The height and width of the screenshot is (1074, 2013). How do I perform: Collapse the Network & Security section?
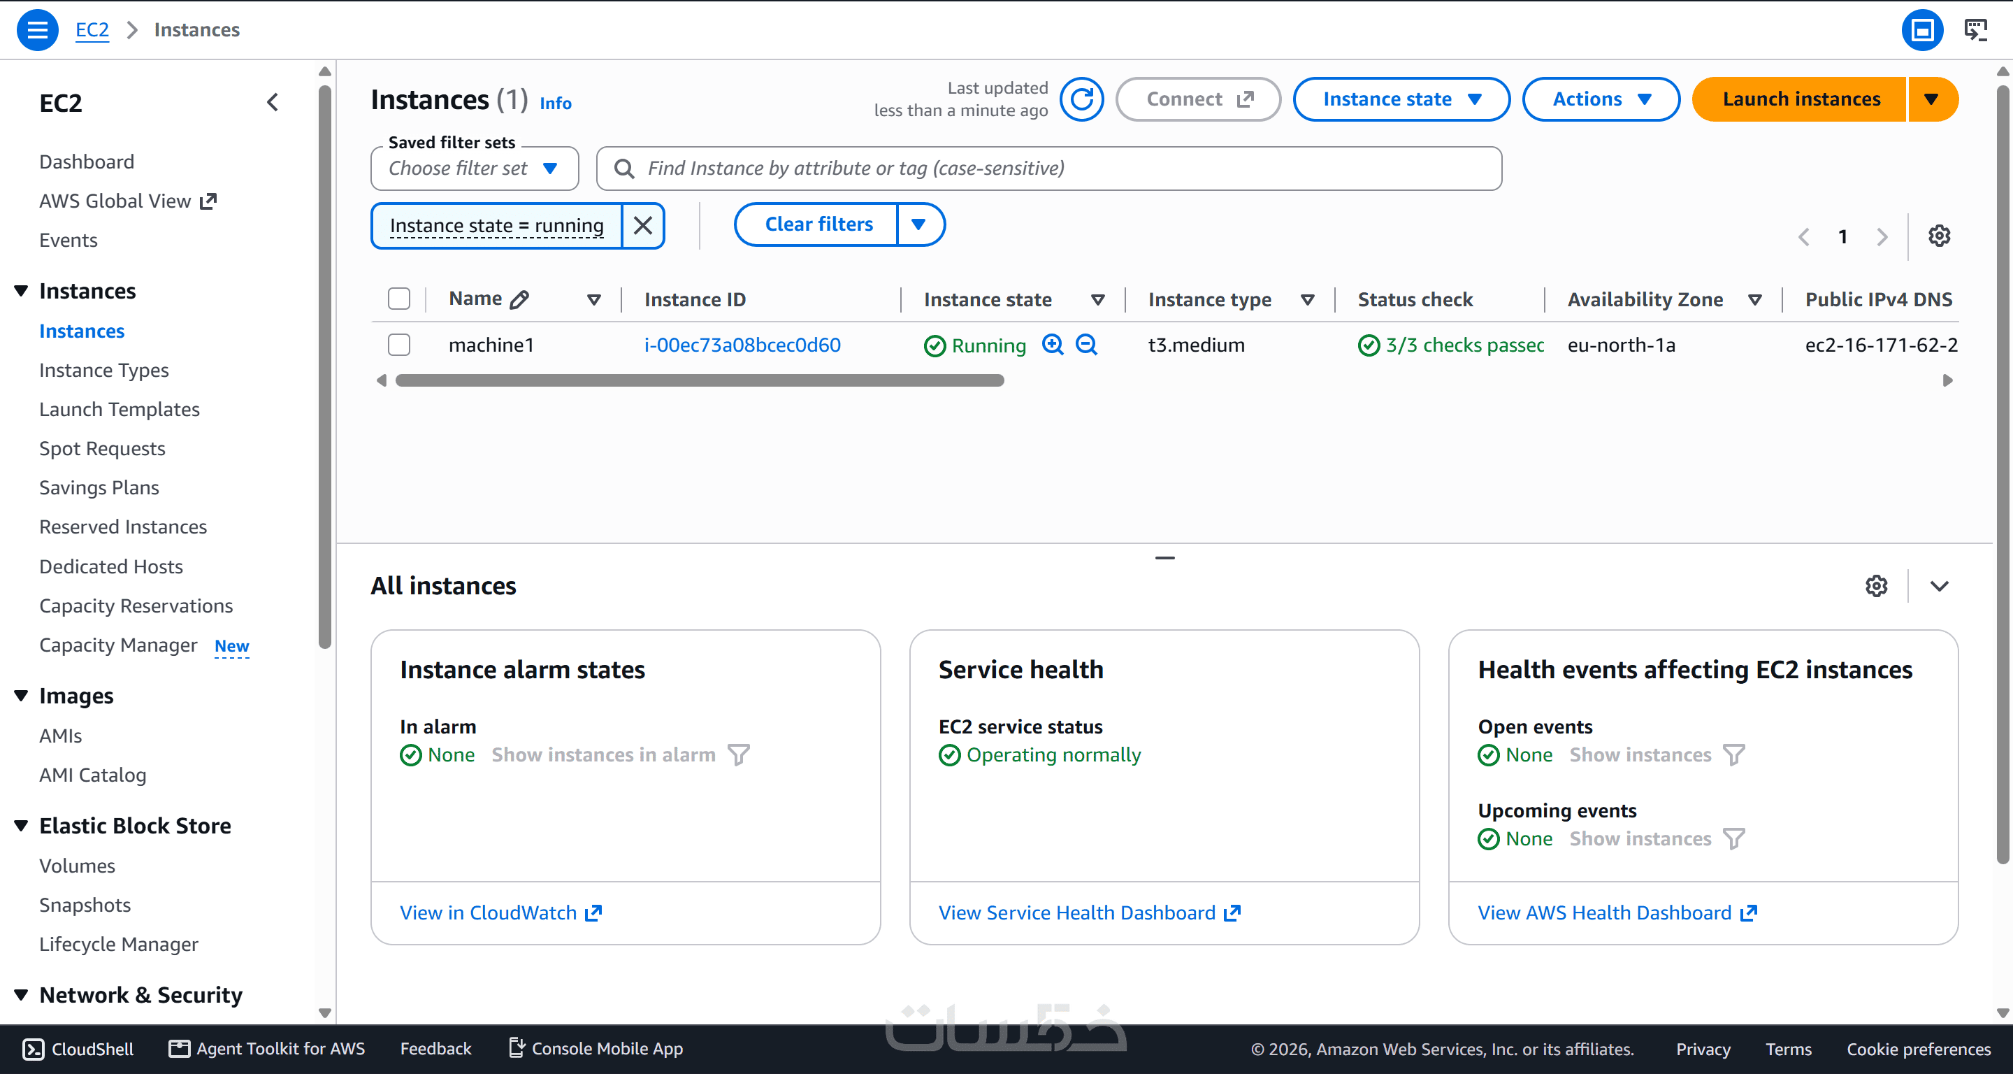pyautogui.click(x=21, y=995)
